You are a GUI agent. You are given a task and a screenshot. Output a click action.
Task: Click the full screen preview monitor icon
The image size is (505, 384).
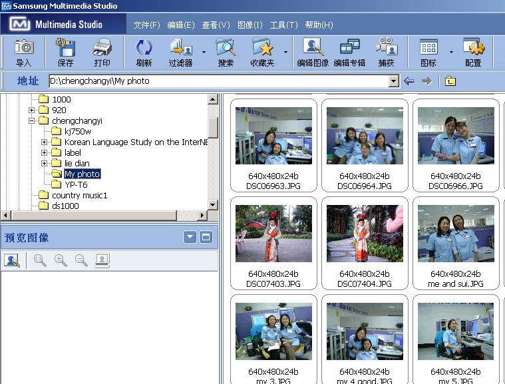pyautogui.click(x=102, y=260)
